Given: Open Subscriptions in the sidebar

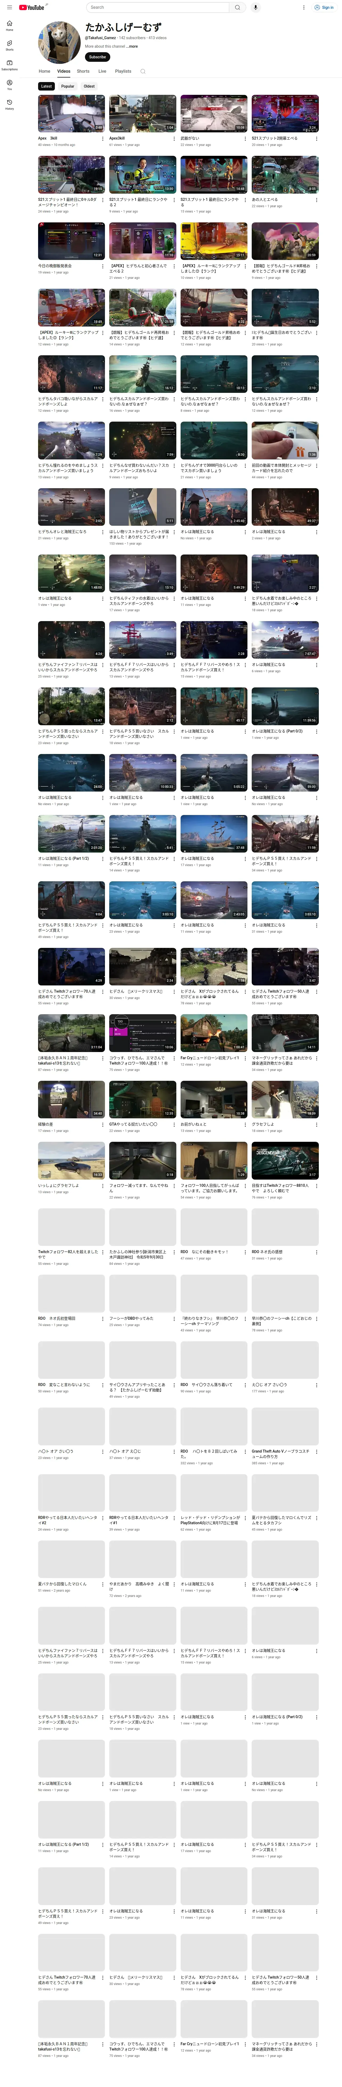Looking at the screenshot, I should 10,65.
